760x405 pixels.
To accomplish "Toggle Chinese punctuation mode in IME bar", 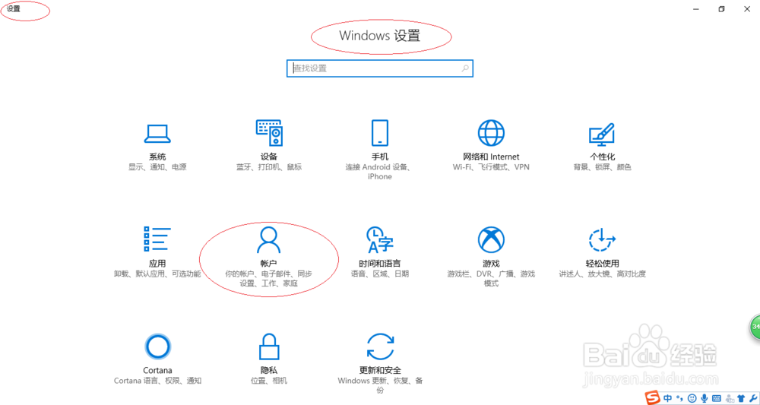I will [x=679, y=398].
